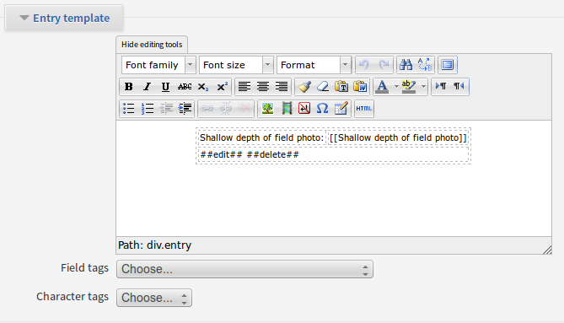The width and height of the screenshot is (564, 323).
Task: Apply Subscript formatting
Action: 203,87
